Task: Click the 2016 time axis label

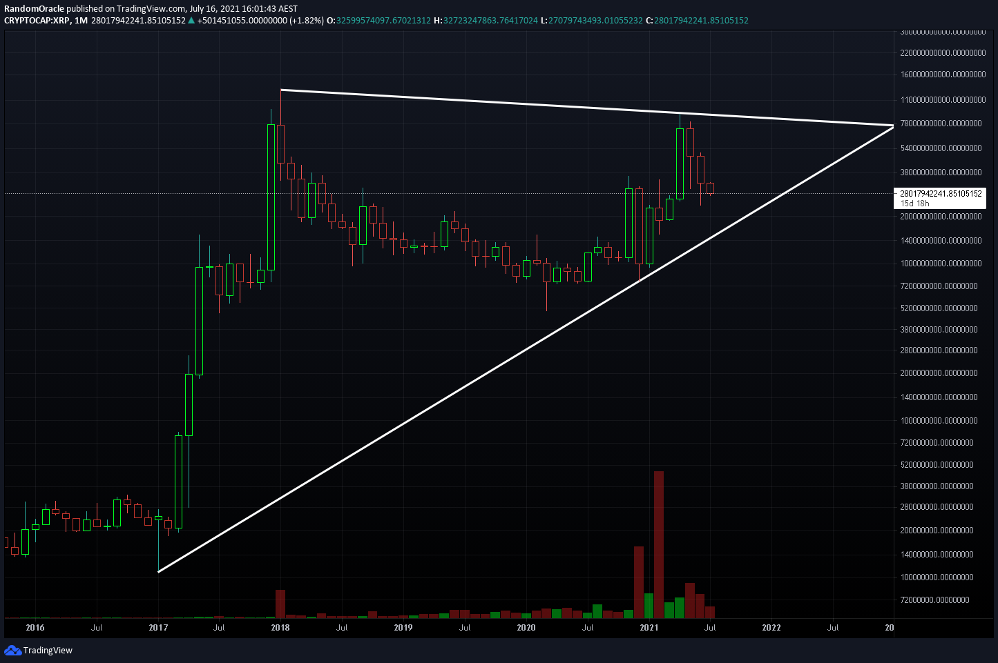Action: pos(35,627)
